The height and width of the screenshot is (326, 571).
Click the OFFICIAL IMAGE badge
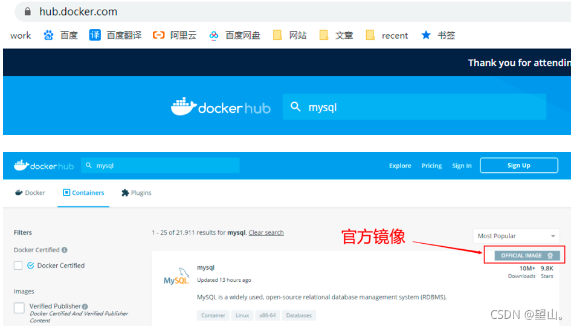[x=527, y=256]
